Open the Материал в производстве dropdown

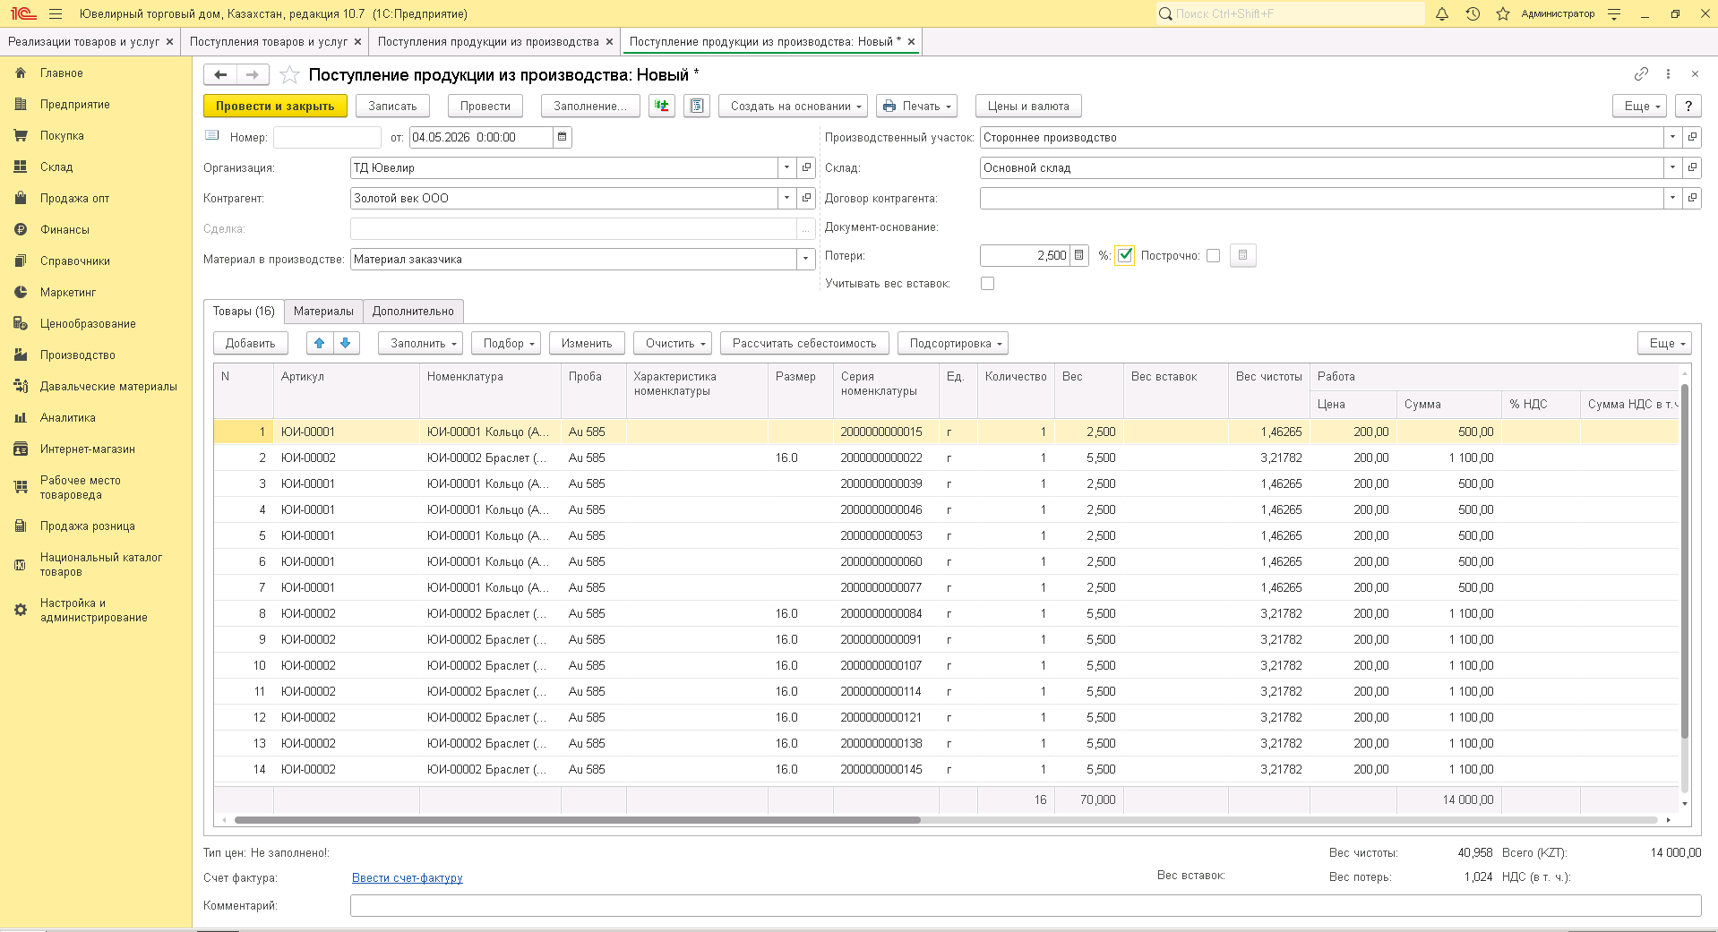(x=805, y=259)
